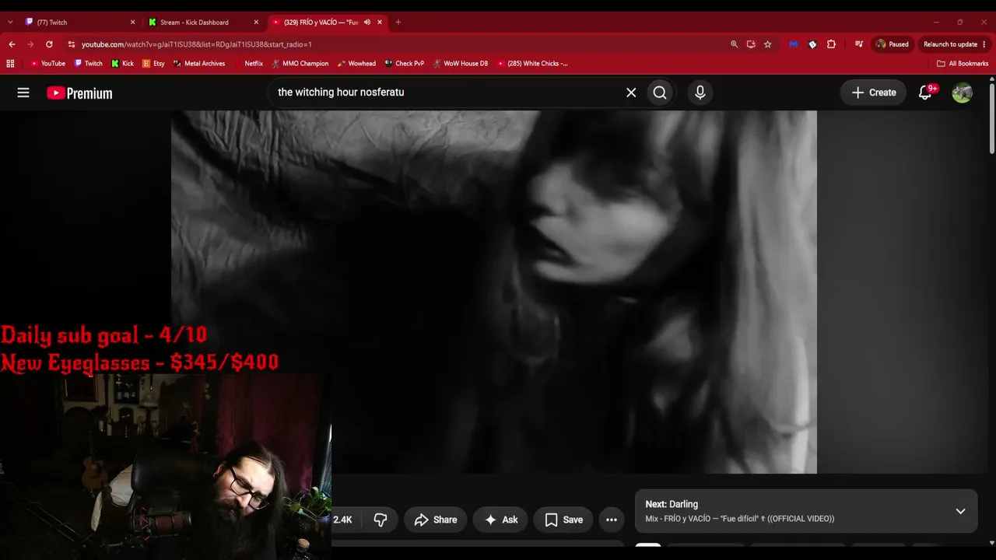Open the Twitch bookmark
Image resolution: width=996 pixels, height=560 pixels.
tap(88, 64)
